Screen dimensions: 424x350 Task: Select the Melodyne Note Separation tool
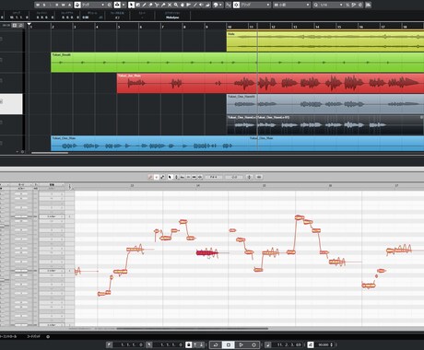(x=200, y=177)
